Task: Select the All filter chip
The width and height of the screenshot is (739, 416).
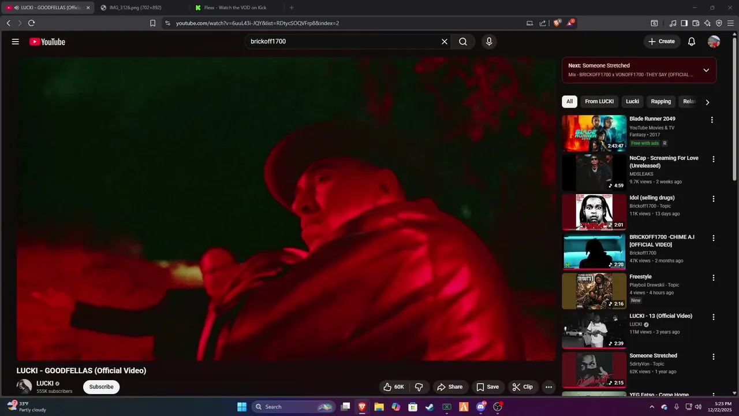Action: (569, 102)
